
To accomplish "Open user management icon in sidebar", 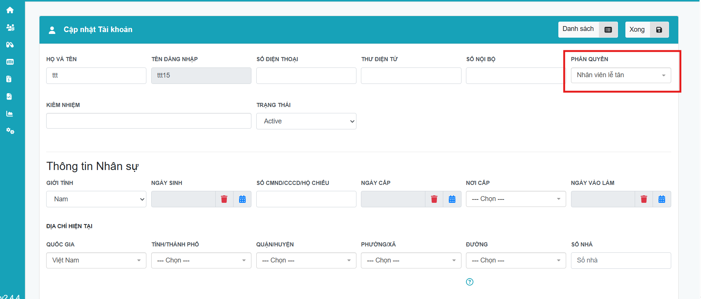I will pyautogui.click(x=10, y=28).
